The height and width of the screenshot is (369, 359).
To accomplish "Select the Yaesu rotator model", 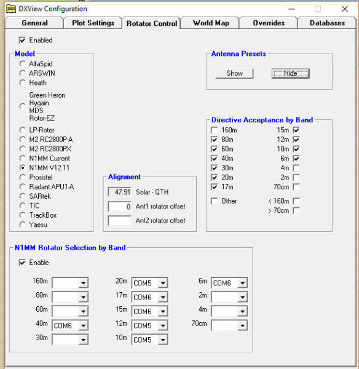I will 22,224.
